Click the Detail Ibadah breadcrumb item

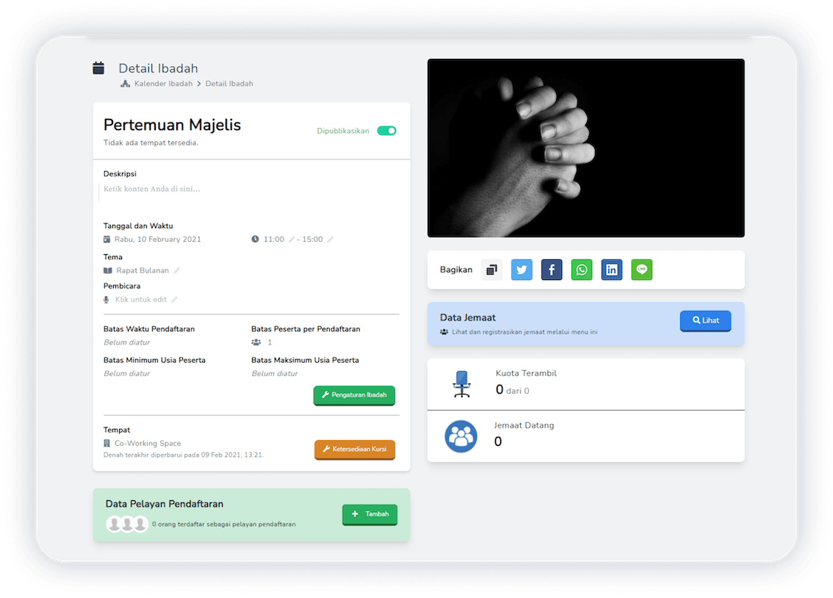tap(229, 84)
